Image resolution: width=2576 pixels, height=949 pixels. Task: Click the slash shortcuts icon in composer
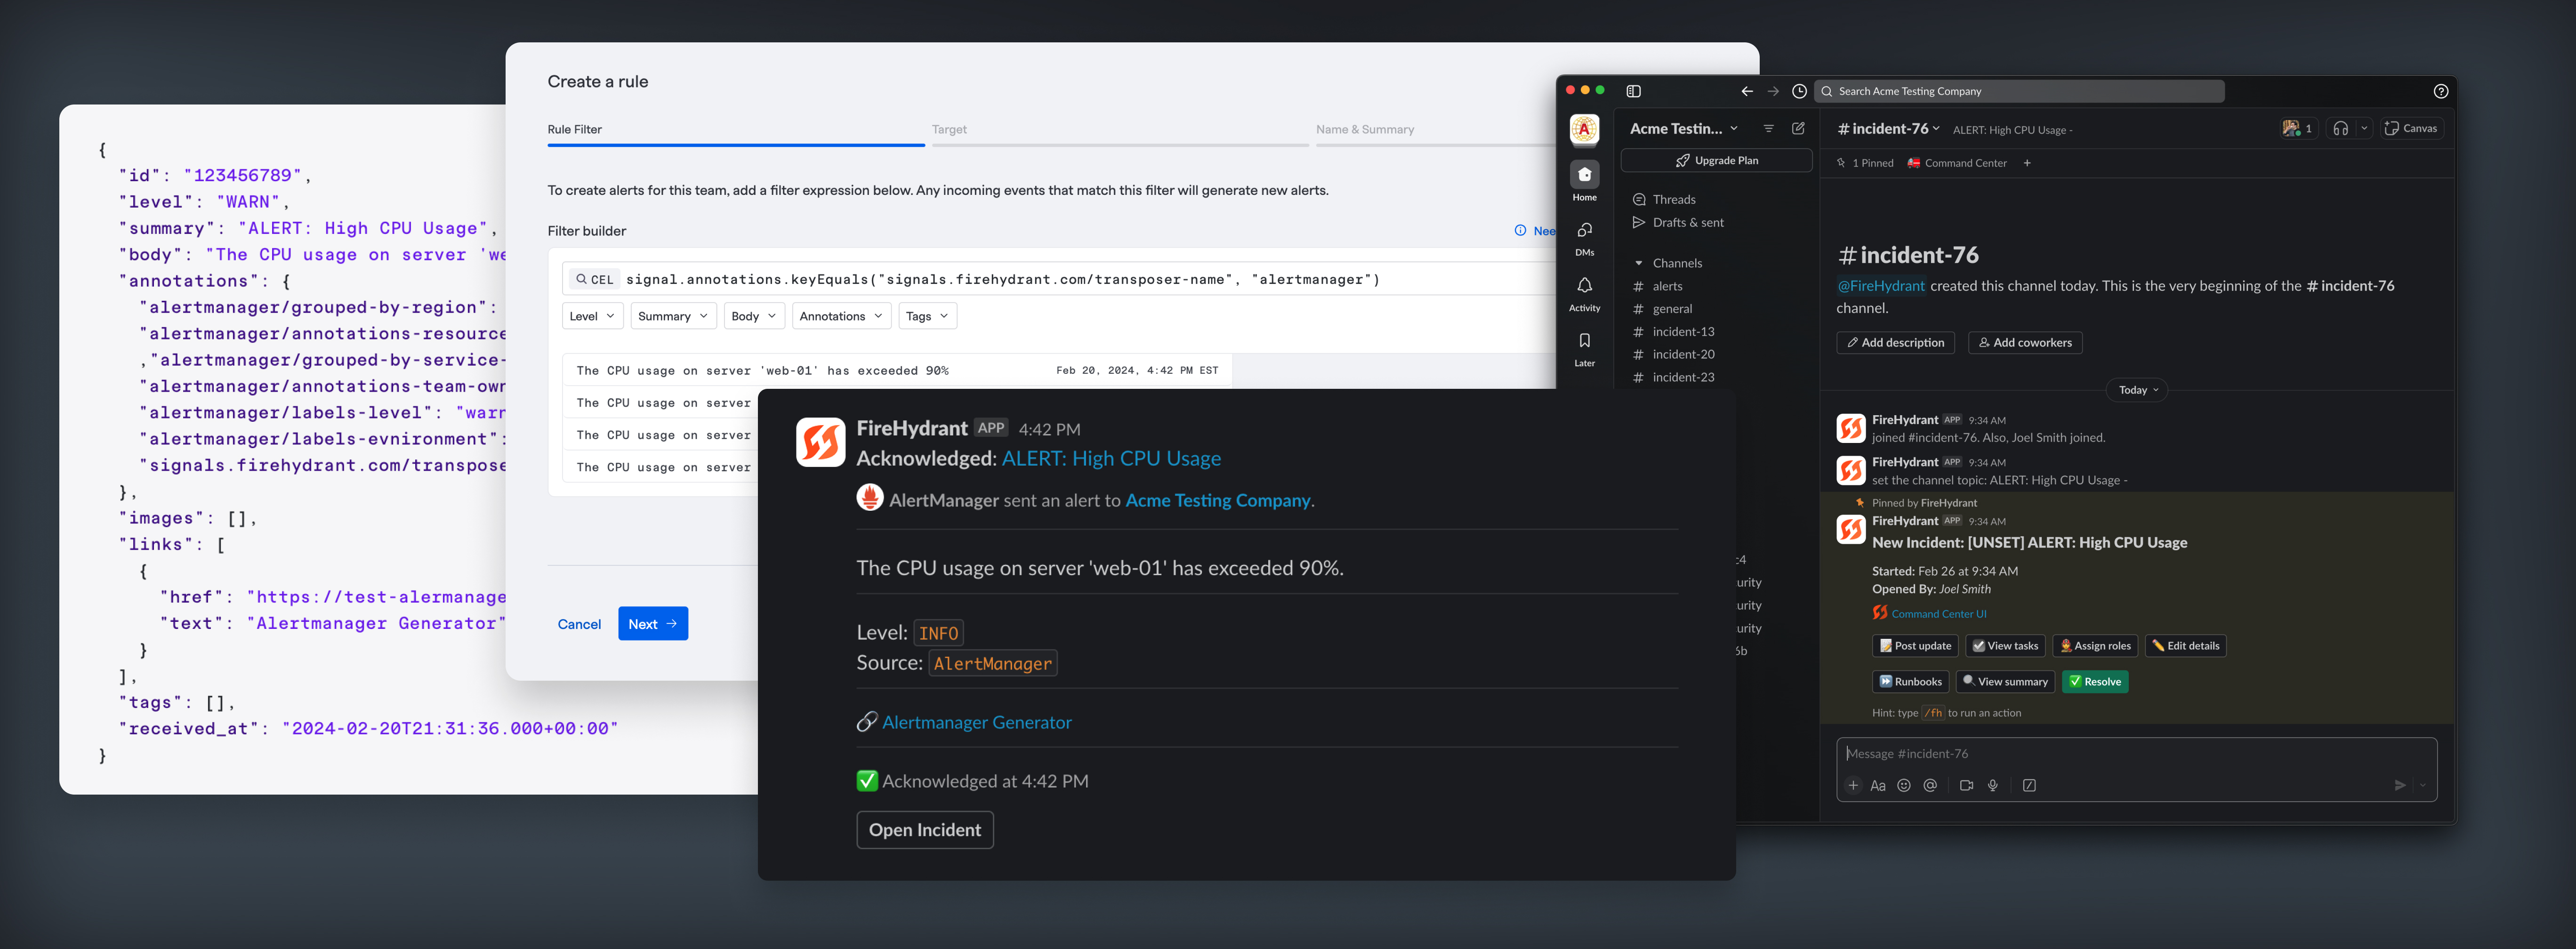pos(2029,785)
